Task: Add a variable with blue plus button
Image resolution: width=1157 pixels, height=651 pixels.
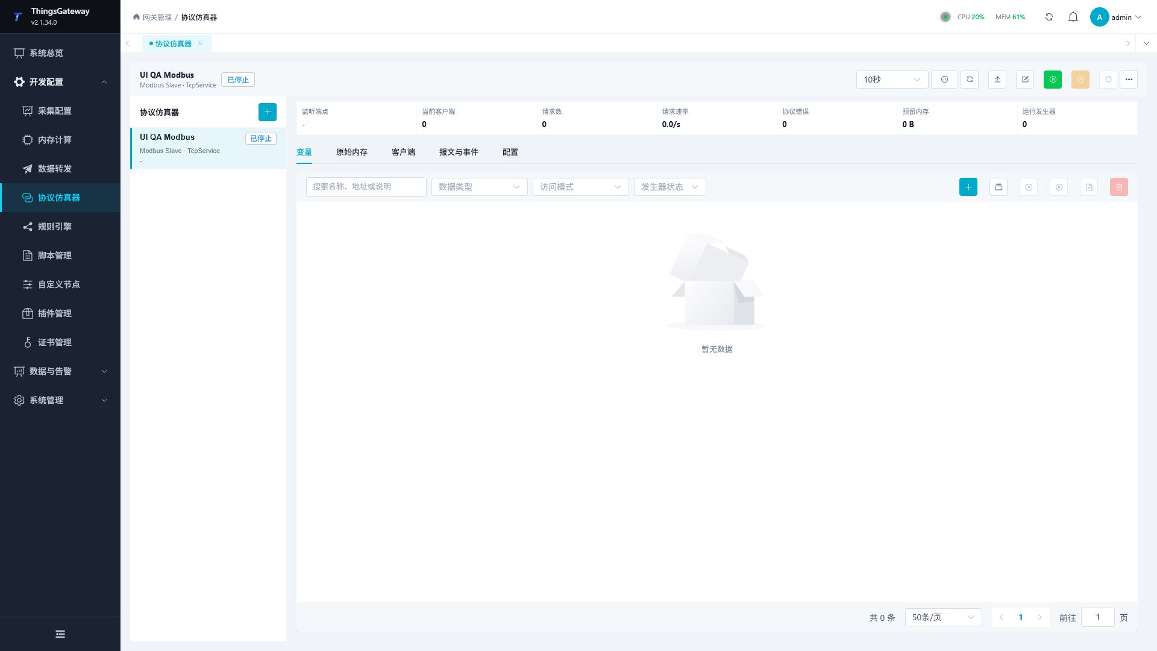Action: click(968, 187)
